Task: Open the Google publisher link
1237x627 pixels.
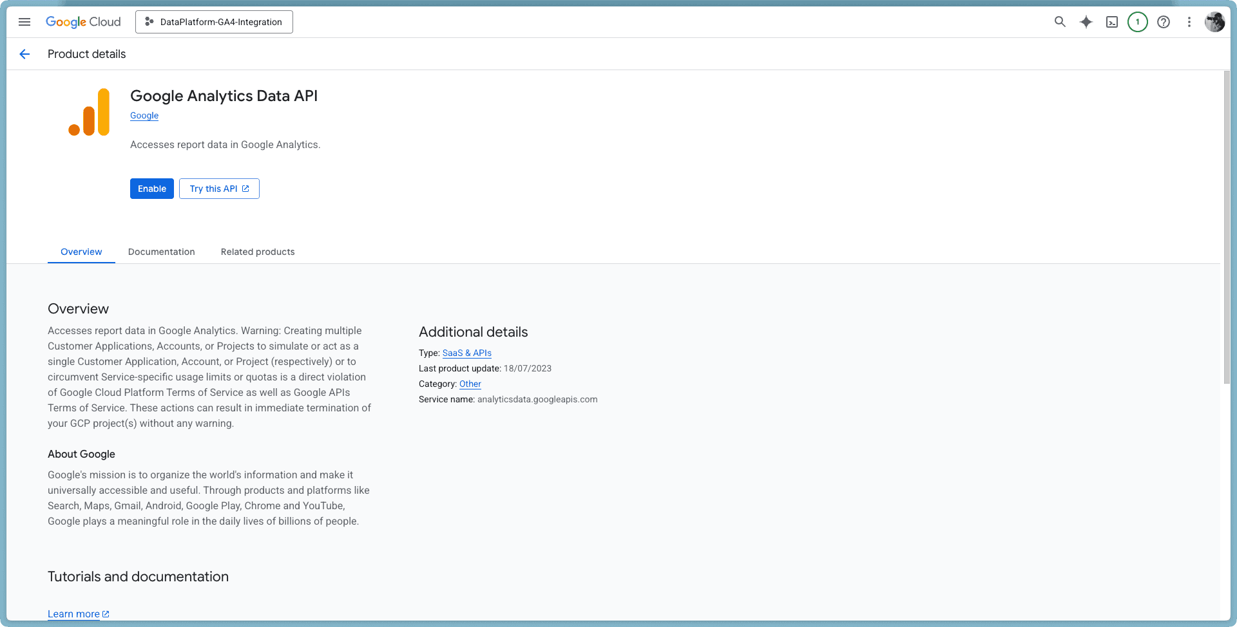Action: click(x=144, y=116)
